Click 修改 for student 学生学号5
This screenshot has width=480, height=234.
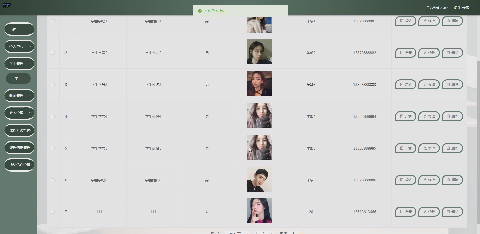(429, 148)
